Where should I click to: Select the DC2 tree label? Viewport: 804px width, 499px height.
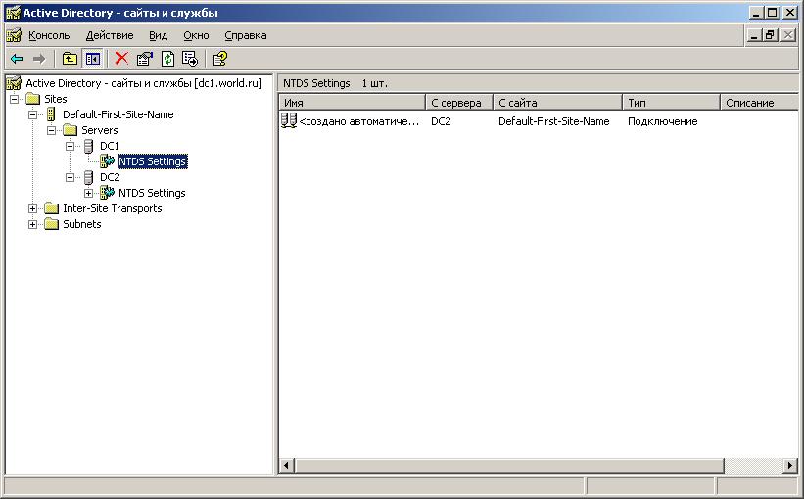[x=110, y=177]
